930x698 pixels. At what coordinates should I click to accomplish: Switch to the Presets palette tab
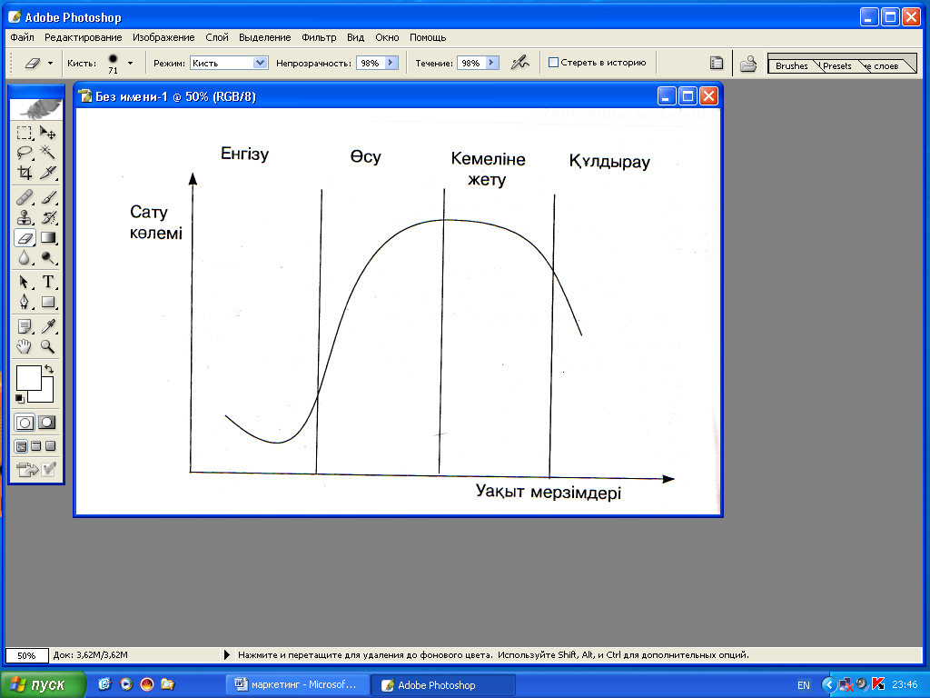click(x=836, y=65)
